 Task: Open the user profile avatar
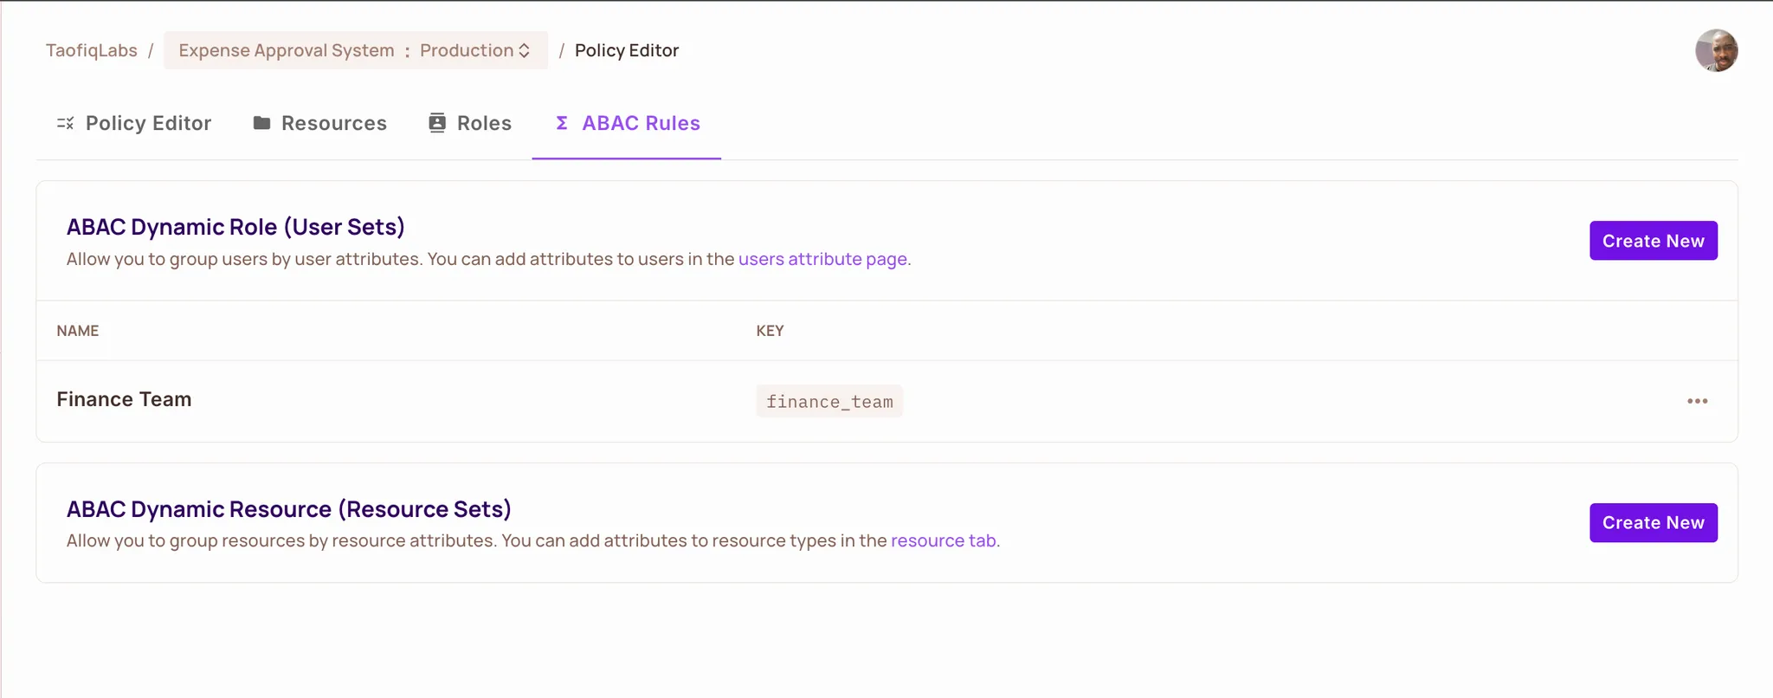(1716, 50)
